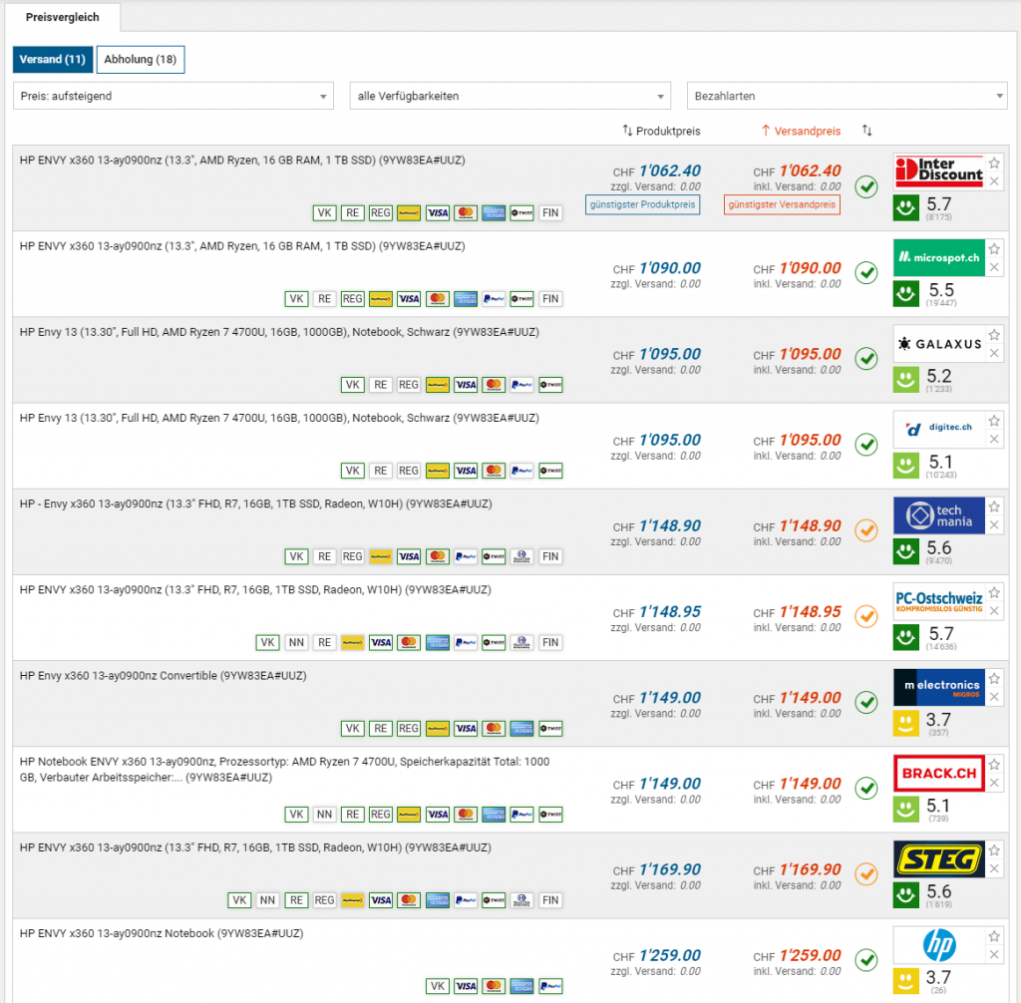1021x1003 pixels.
Task: Open the Melectronics 'HP Envy x360 Convertible' offer link
Action: [x=164, y=676]
